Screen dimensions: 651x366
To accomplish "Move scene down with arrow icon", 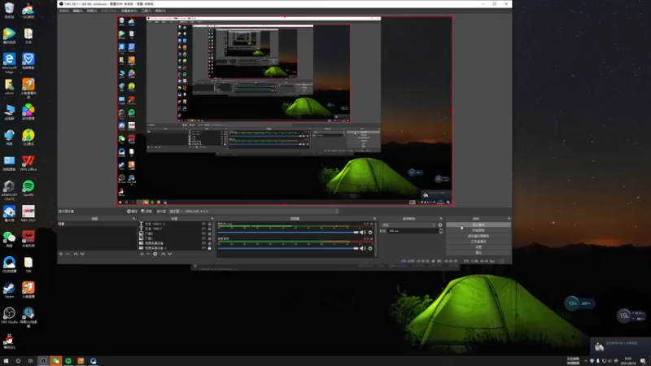I will tap(82, 254).
